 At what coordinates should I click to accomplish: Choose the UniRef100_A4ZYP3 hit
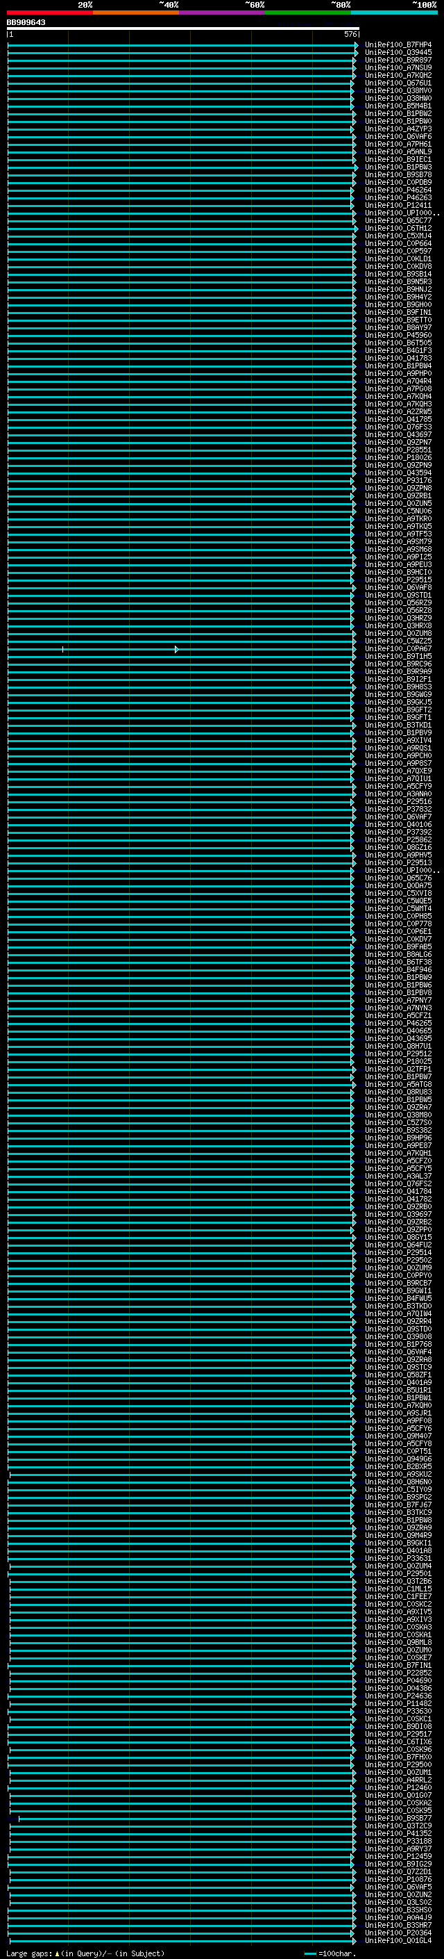point(398,129)
